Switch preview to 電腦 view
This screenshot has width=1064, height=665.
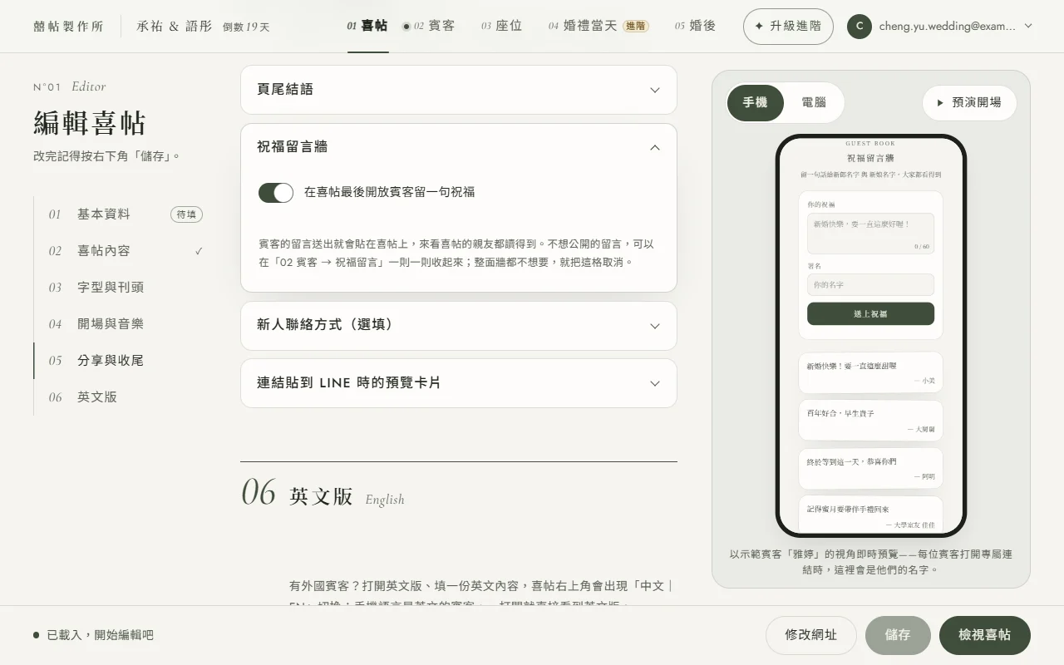(x=814, y=103)
